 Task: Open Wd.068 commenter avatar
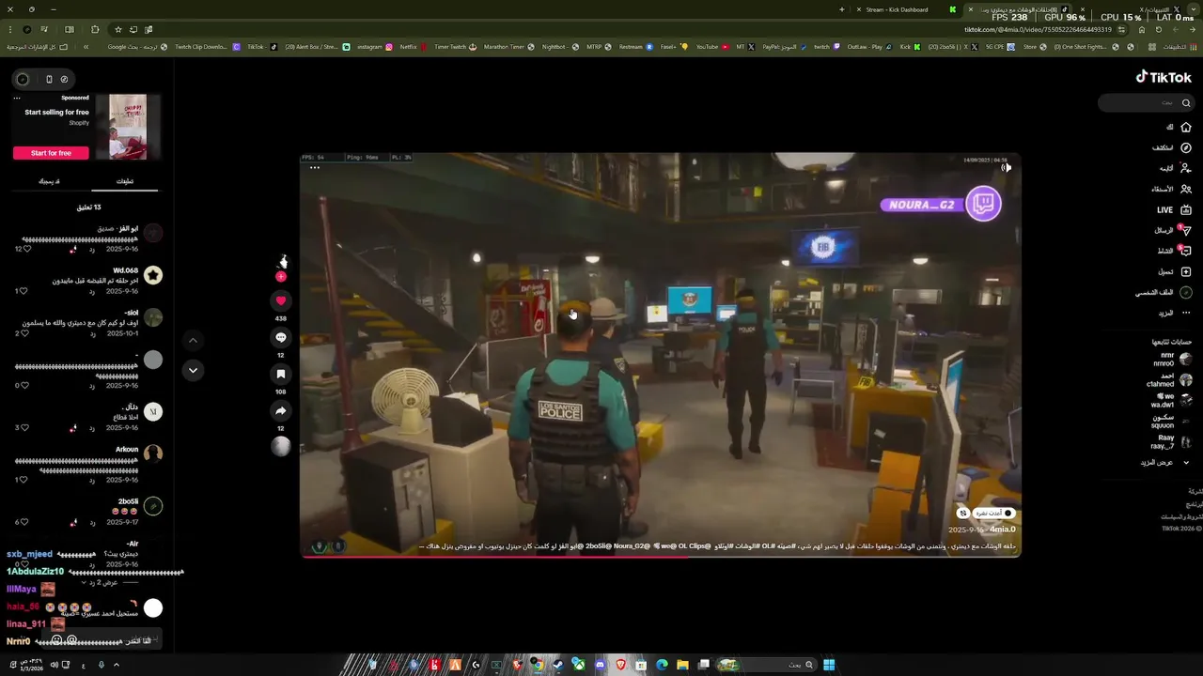pyautogui.click(x=153, y=275)
